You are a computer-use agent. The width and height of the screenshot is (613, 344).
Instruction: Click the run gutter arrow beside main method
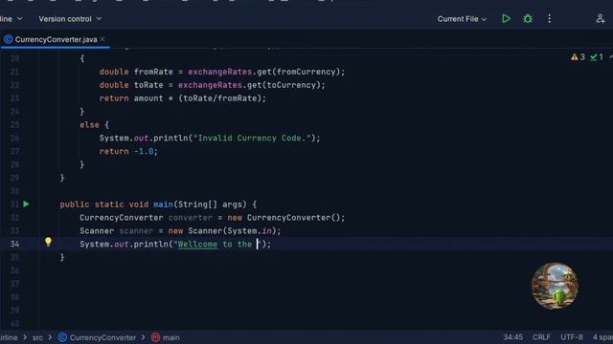[26, 204]
